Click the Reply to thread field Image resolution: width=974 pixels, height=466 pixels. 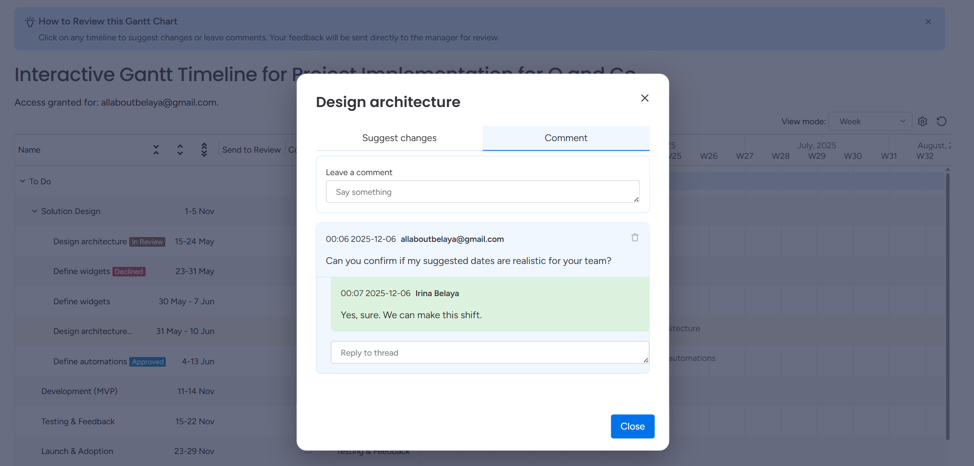(489, 353)
